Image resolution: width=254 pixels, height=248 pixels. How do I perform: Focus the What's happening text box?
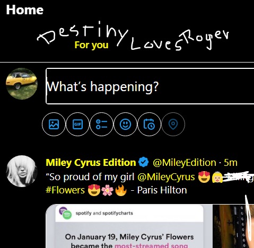(x=150, y=86)
